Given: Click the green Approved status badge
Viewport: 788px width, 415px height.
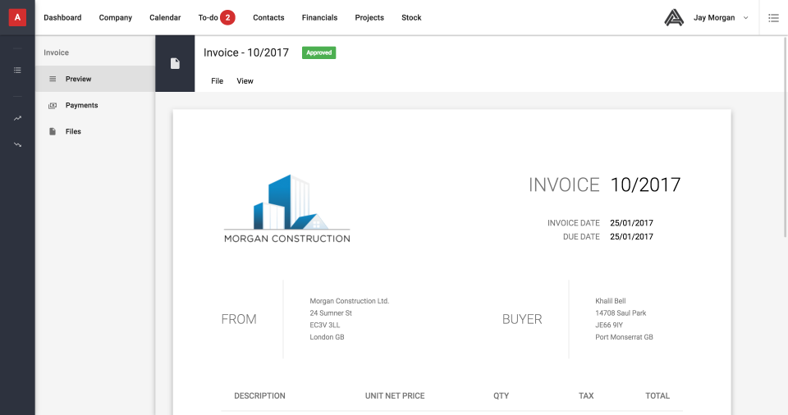Looking at the screenshot, I should tap(318, 52).
